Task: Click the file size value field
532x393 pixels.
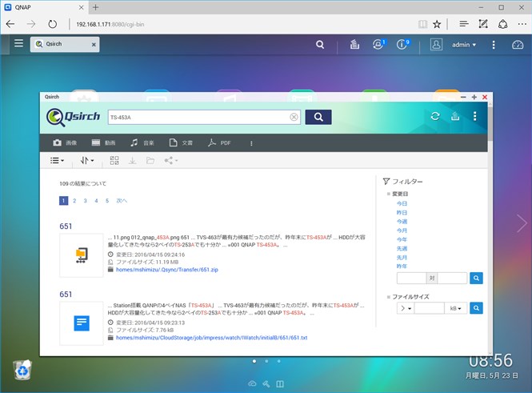Action: pyautogui.click(x=429, y=308)
